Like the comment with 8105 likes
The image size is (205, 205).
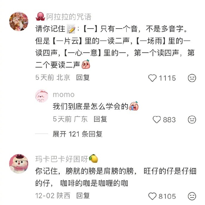pyautogui.click(x=152, y=196)
